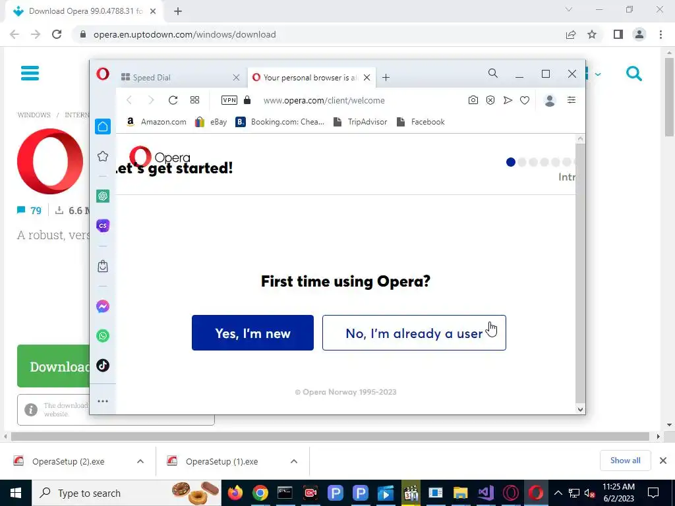Reload the Chrome page
675x506 pixels.
[57, 34]
